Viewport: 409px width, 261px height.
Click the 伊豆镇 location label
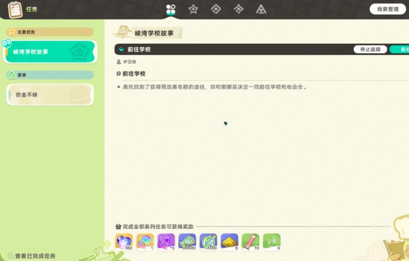pos(129,62)
